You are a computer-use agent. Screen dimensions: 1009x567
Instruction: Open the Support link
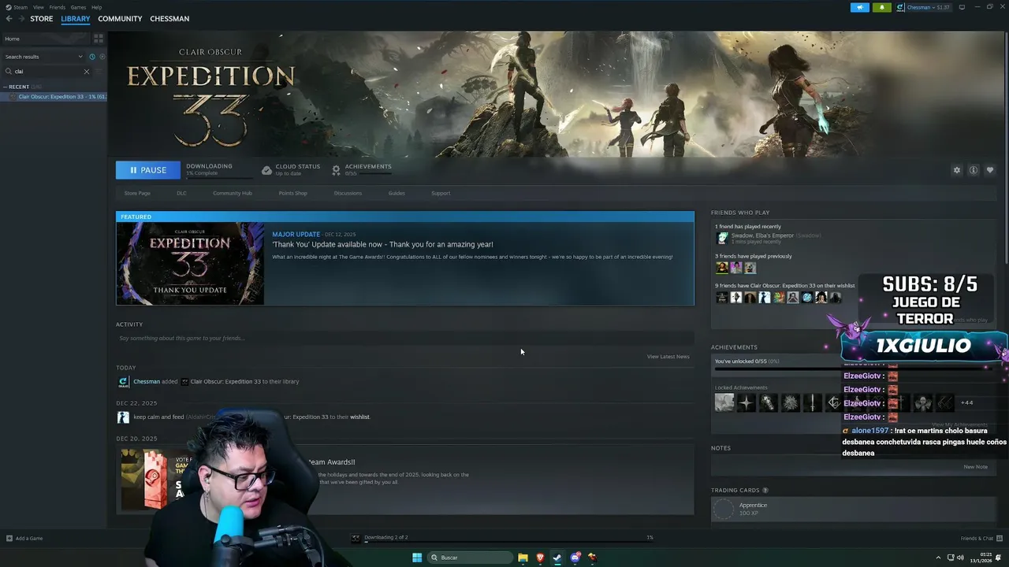click(441, 193)
